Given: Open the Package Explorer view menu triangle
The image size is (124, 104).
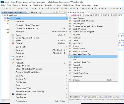Looking at the screenshot, I should (x=59, y=12).
